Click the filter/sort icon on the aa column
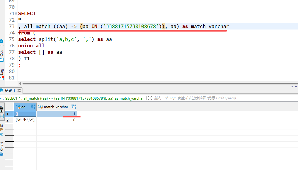 [33, 107]
